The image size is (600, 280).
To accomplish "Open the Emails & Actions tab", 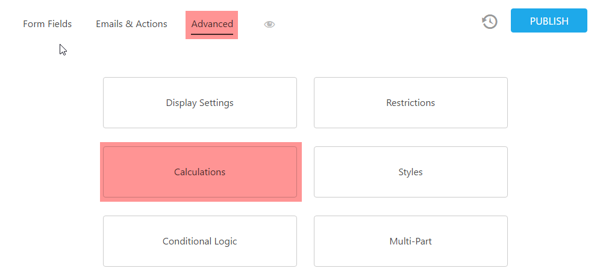I will (131, 24).
